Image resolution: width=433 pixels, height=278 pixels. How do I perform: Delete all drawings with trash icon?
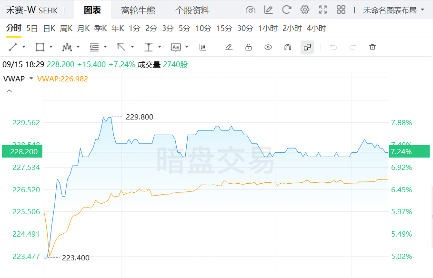coord(373,47)
